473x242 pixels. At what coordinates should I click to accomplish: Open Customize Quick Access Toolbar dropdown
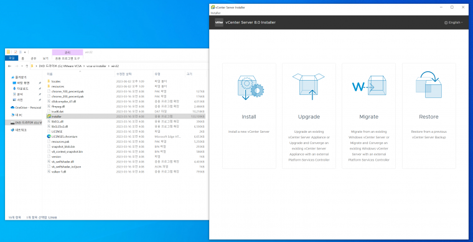coord(25,52)
